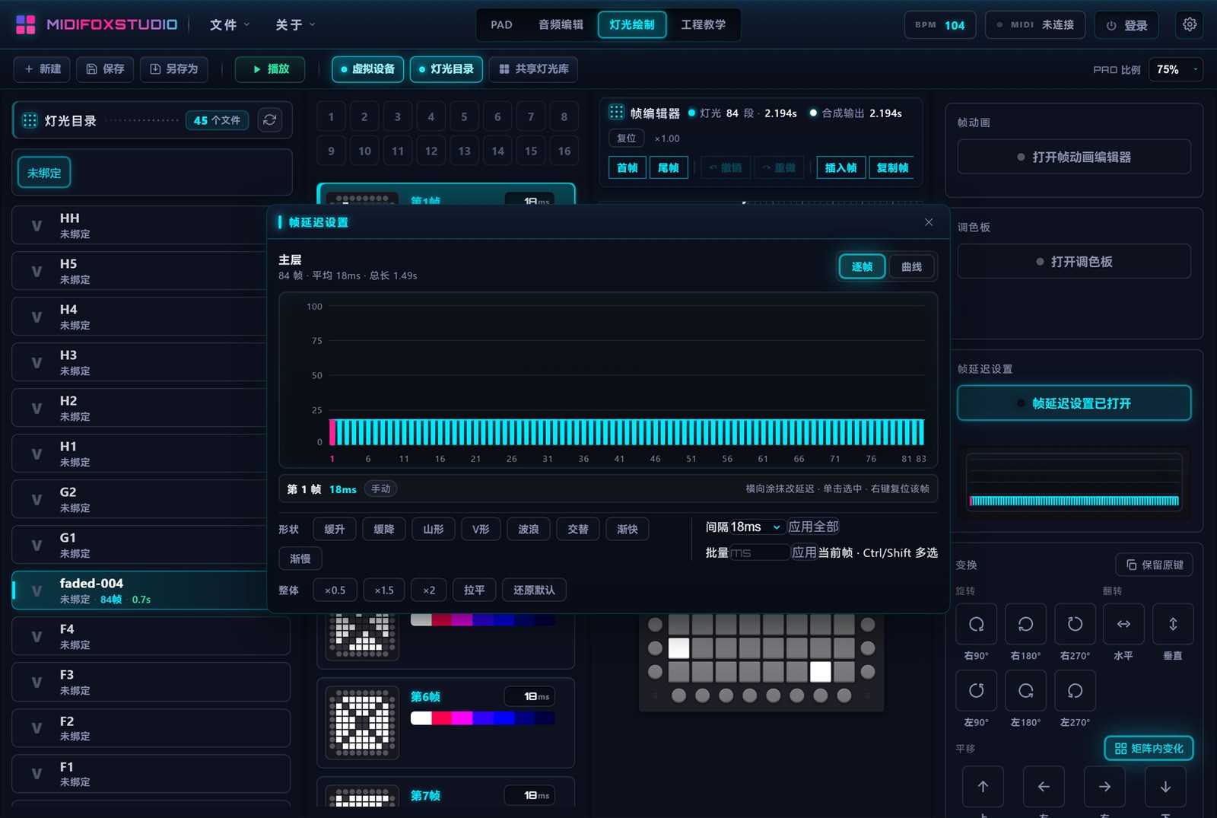Click the 右180° rotate icon

1025,624
